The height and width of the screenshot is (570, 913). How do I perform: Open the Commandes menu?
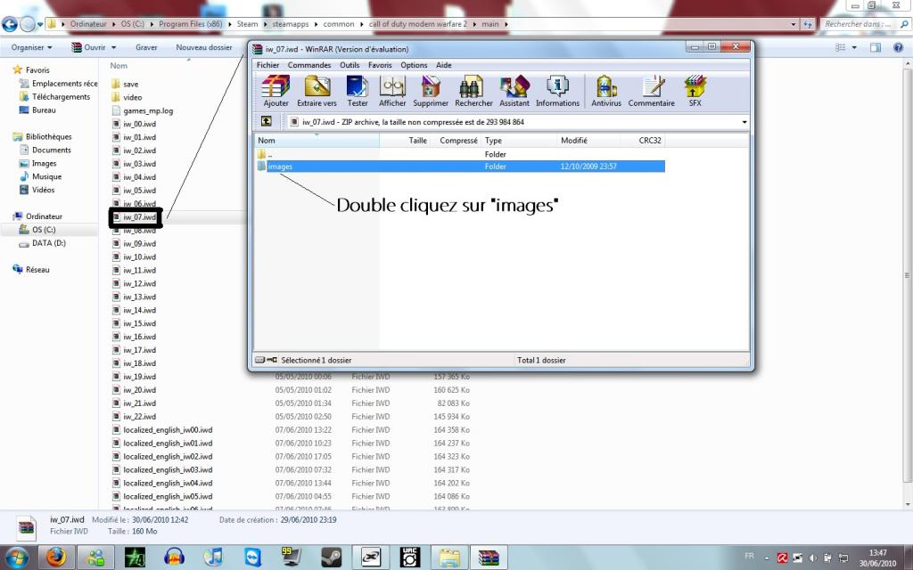309,65
